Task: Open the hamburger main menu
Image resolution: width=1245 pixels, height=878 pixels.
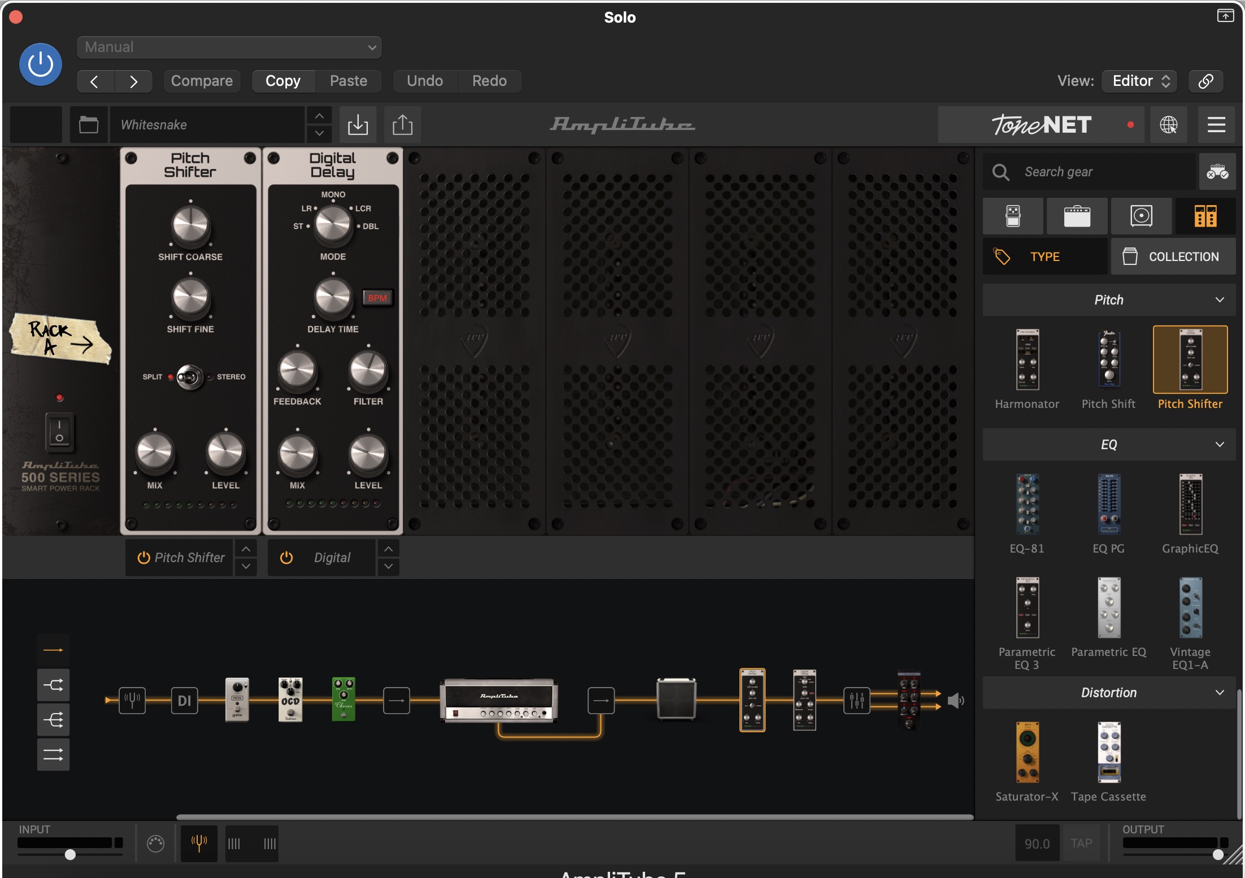Action: [x=1216, y=124]
